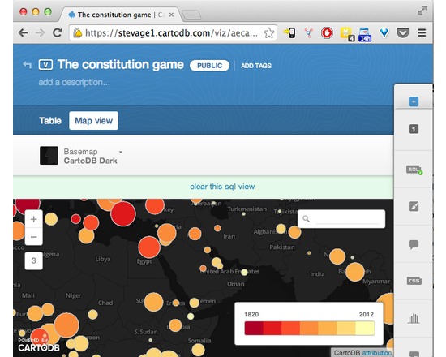Click the Libya map label
The image size is (446, 357).
103,259
